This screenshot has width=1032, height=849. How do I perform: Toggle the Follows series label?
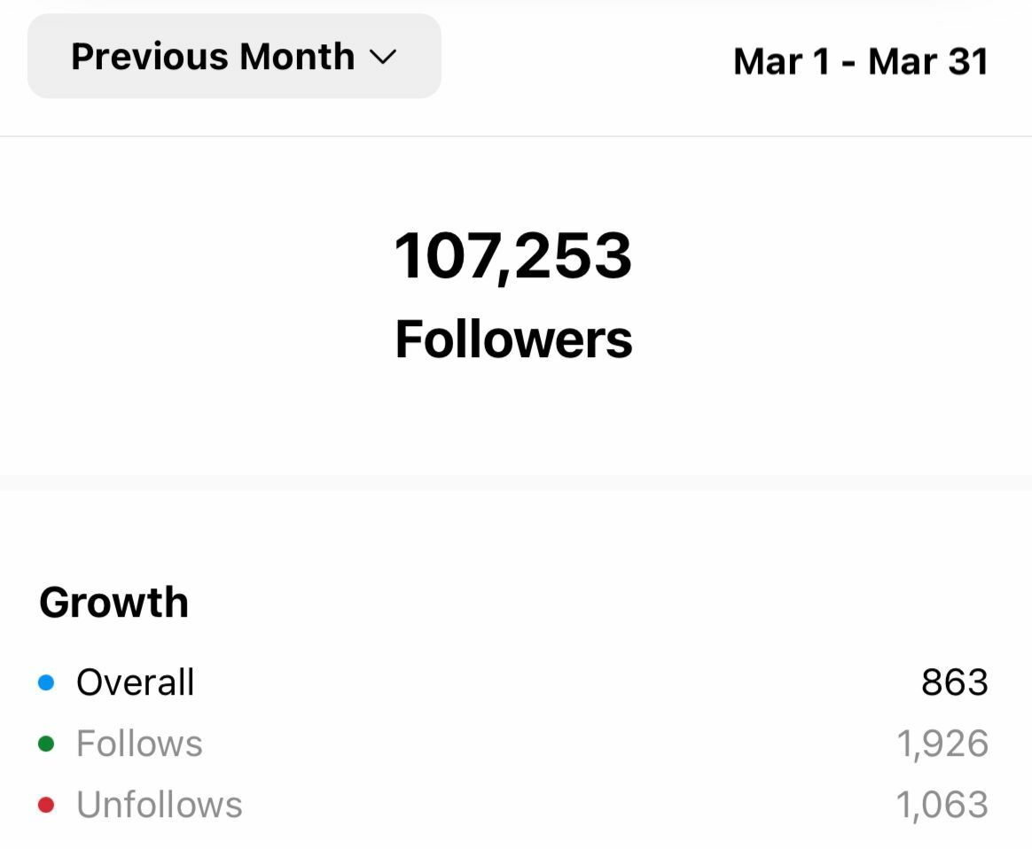139,744
